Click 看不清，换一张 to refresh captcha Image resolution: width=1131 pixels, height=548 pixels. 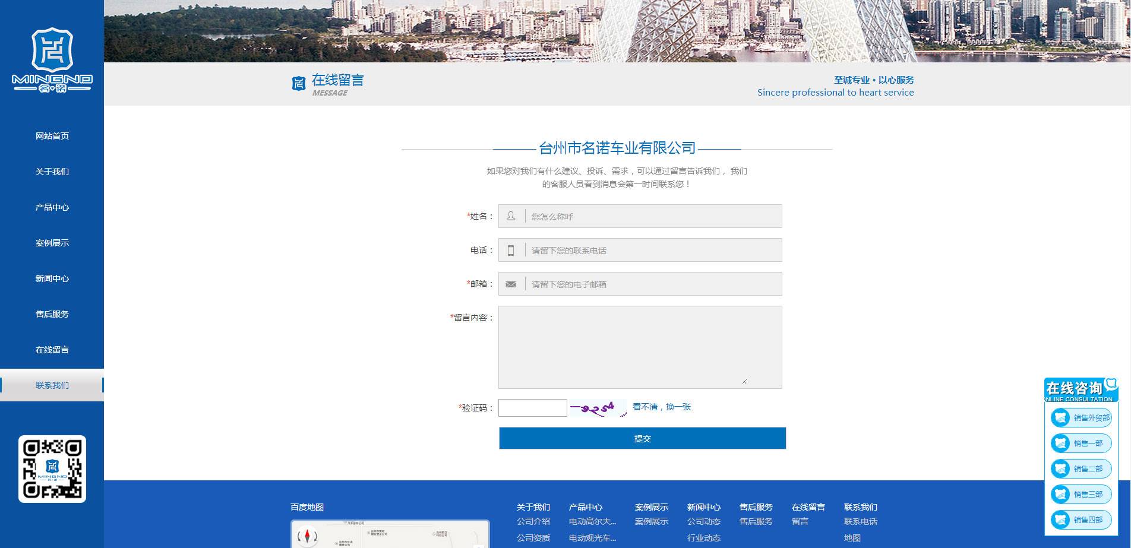click(x=662, y=407)
